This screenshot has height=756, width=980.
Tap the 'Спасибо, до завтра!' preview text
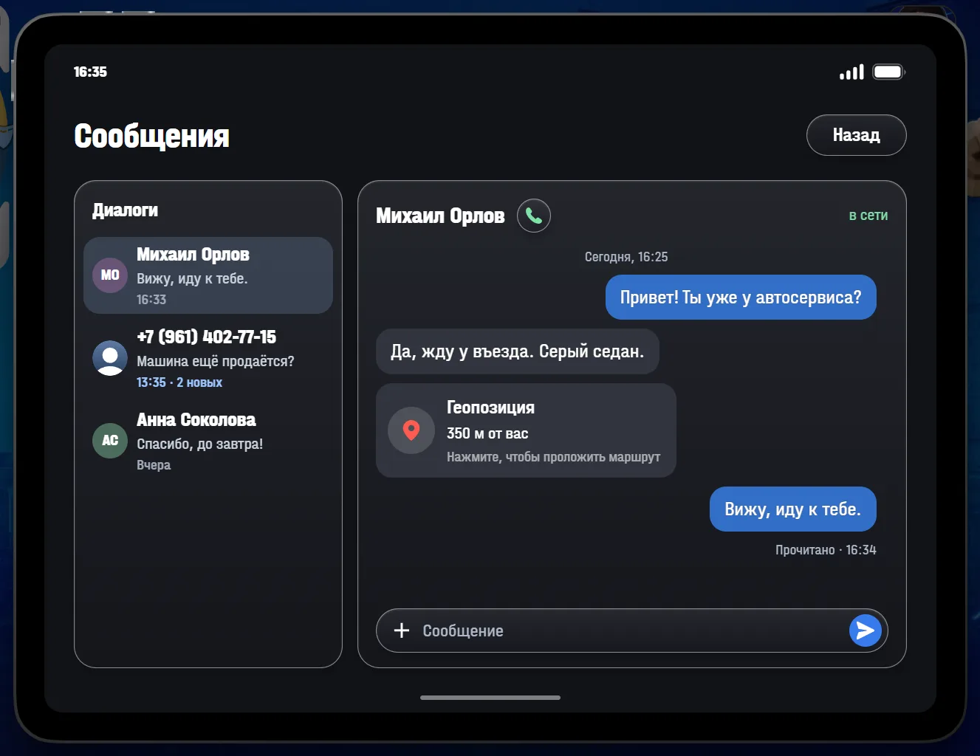(x=200, y=444)
